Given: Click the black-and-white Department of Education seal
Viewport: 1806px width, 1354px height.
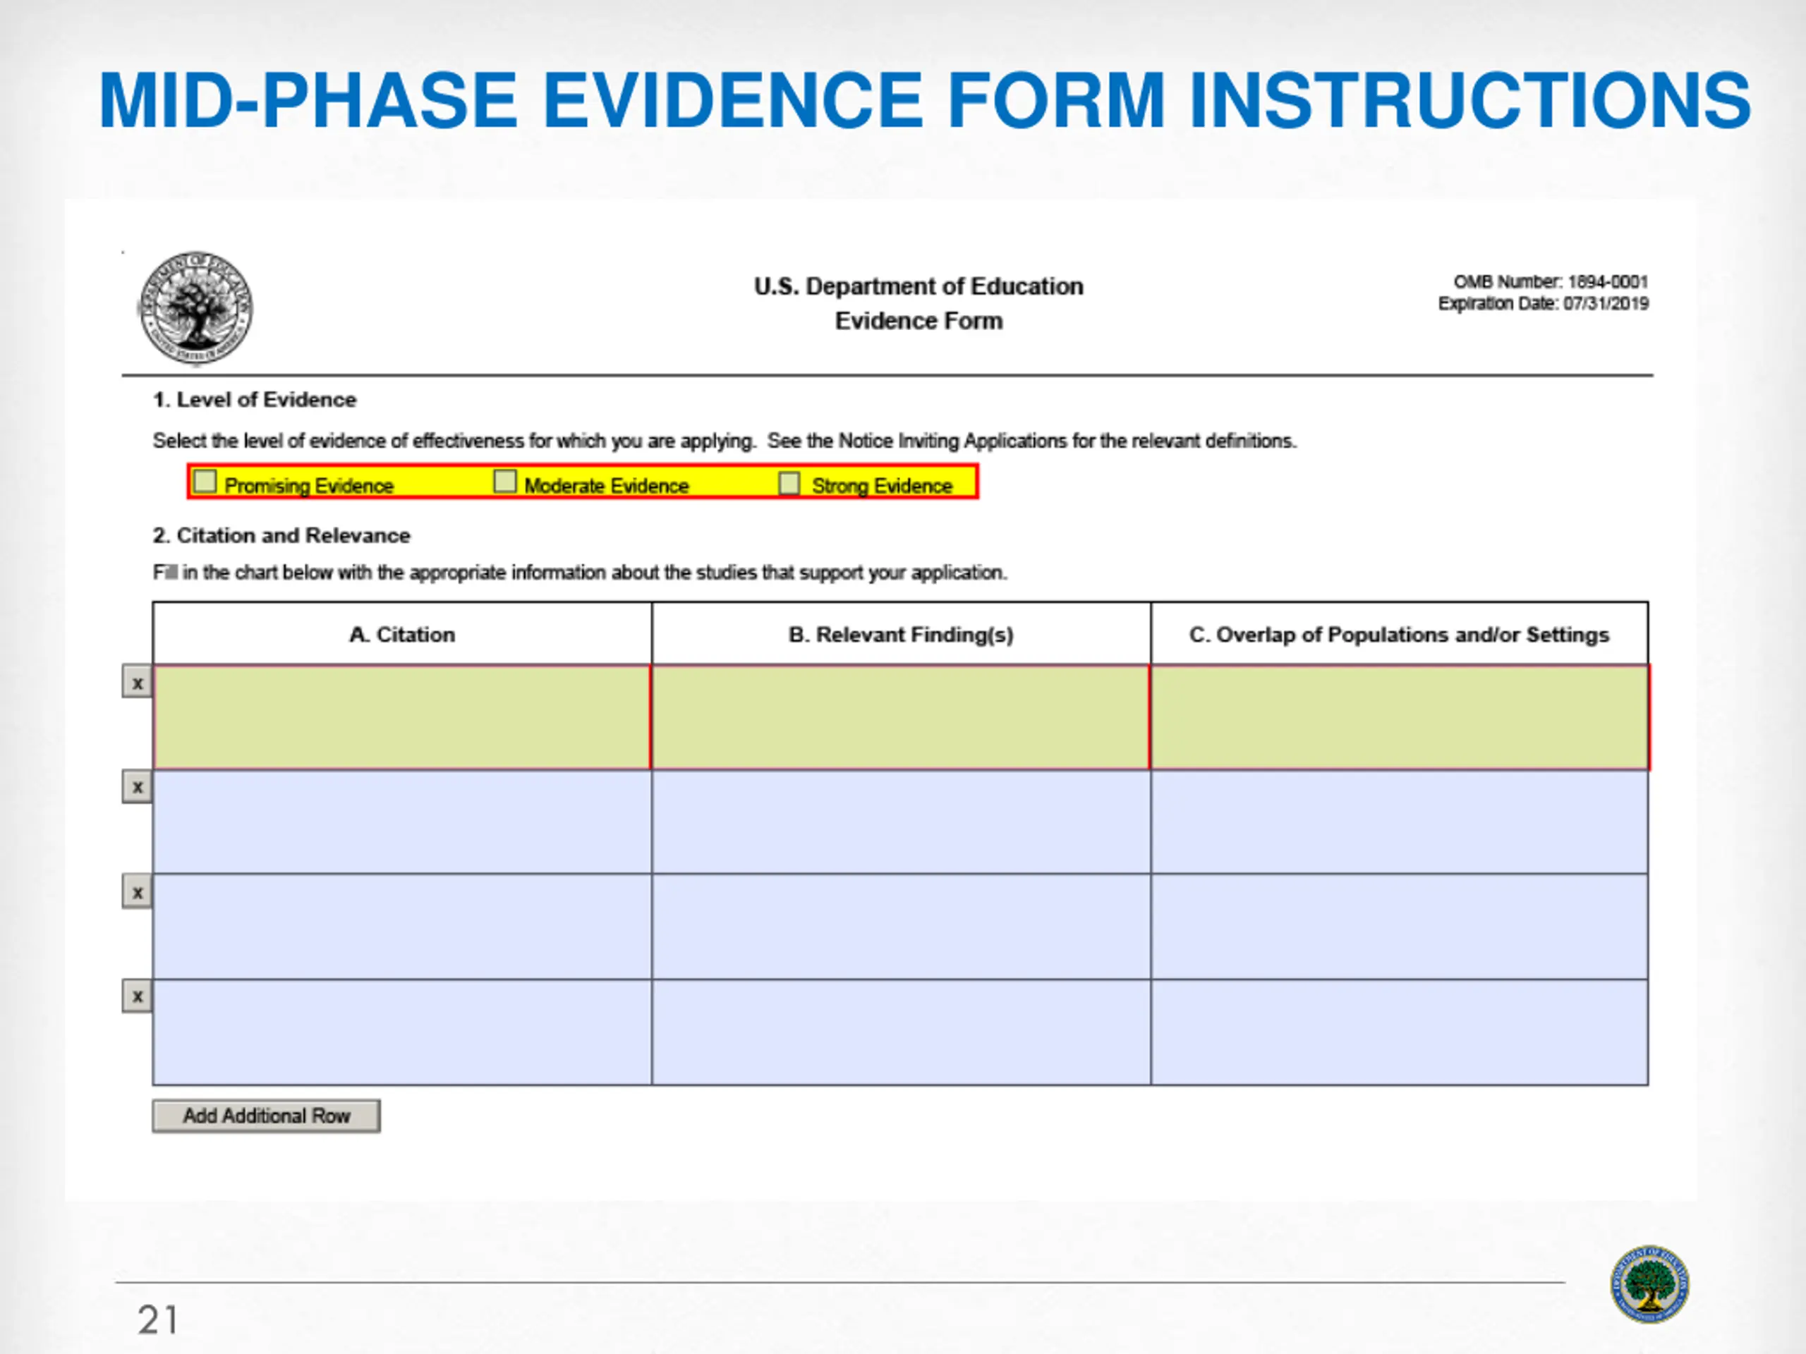Looking at the screenshot, I should coord(196,307).
